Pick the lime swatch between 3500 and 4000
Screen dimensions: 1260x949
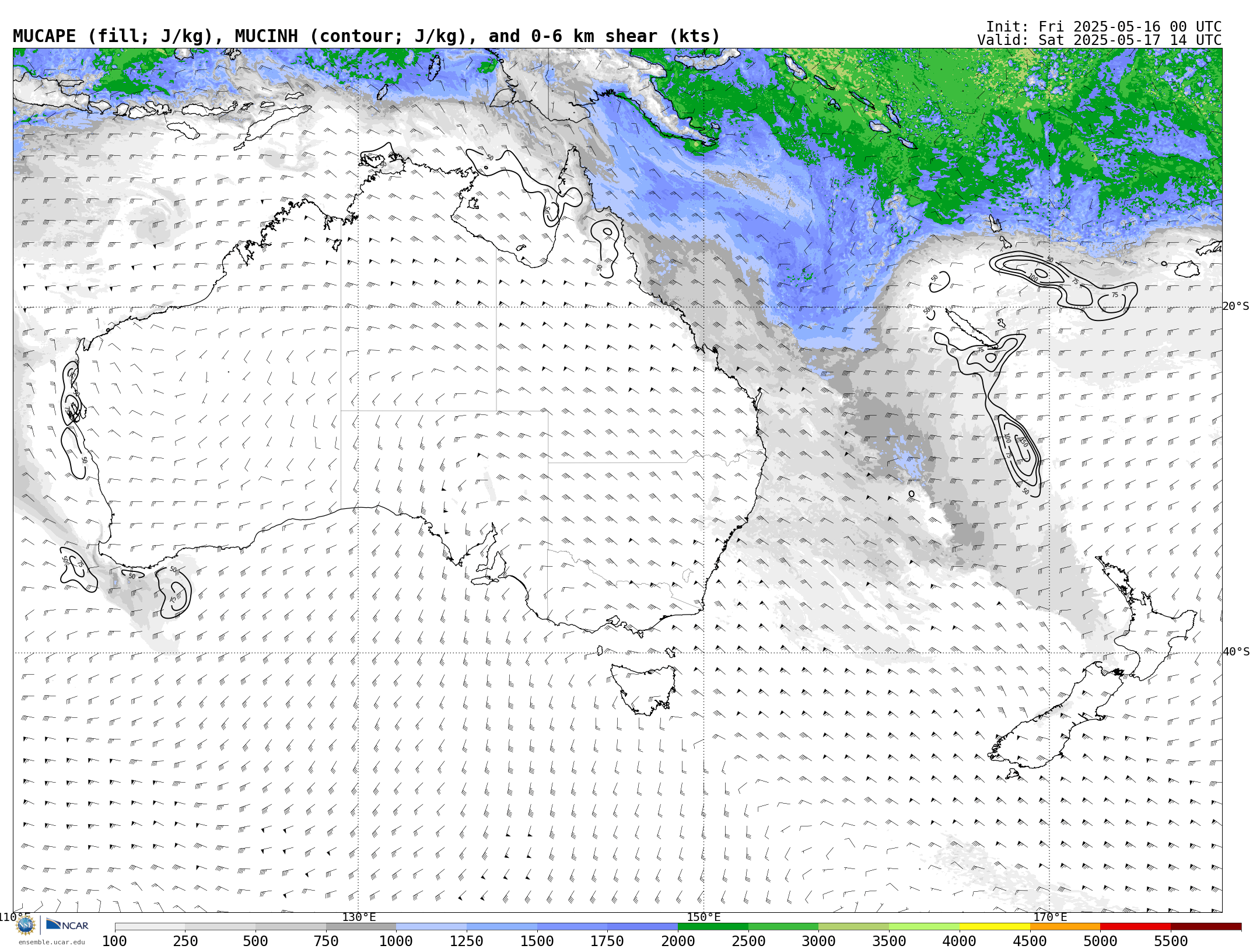point(925,927)
